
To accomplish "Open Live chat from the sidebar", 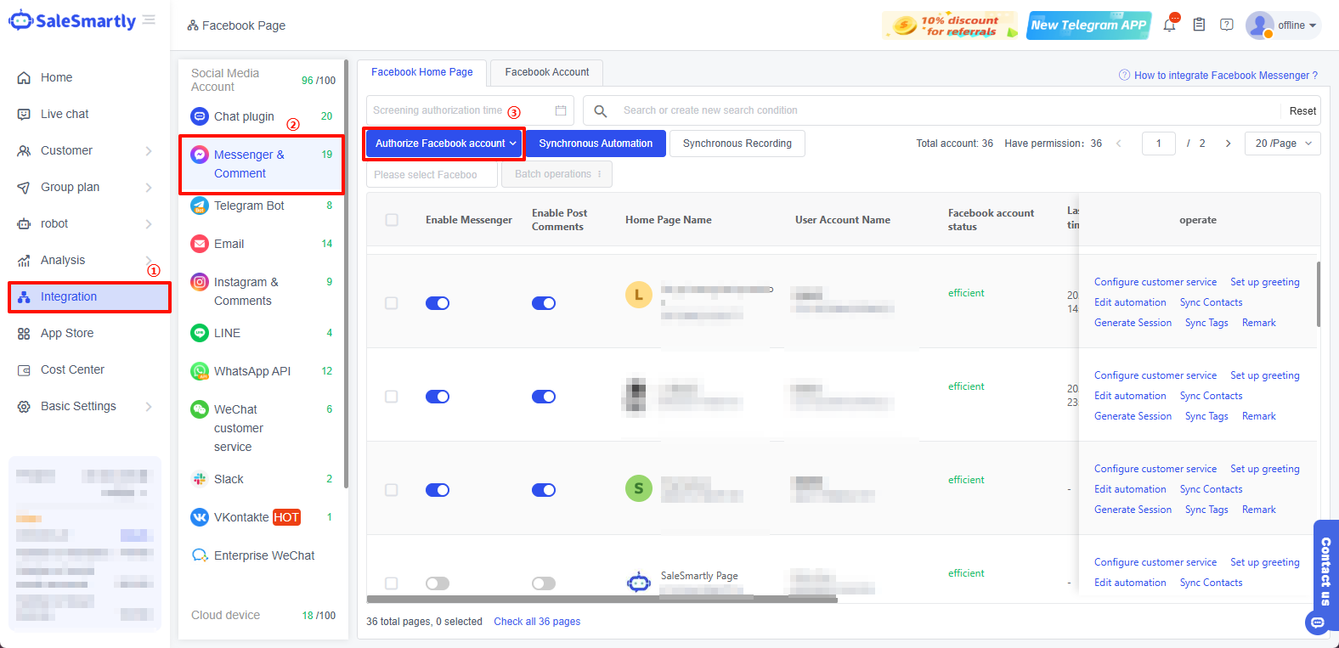I will [x=65, y=114].
